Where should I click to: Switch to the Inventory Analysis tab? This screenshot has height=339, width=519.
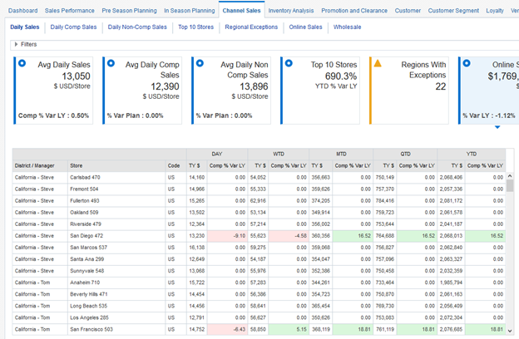[291, 10]
